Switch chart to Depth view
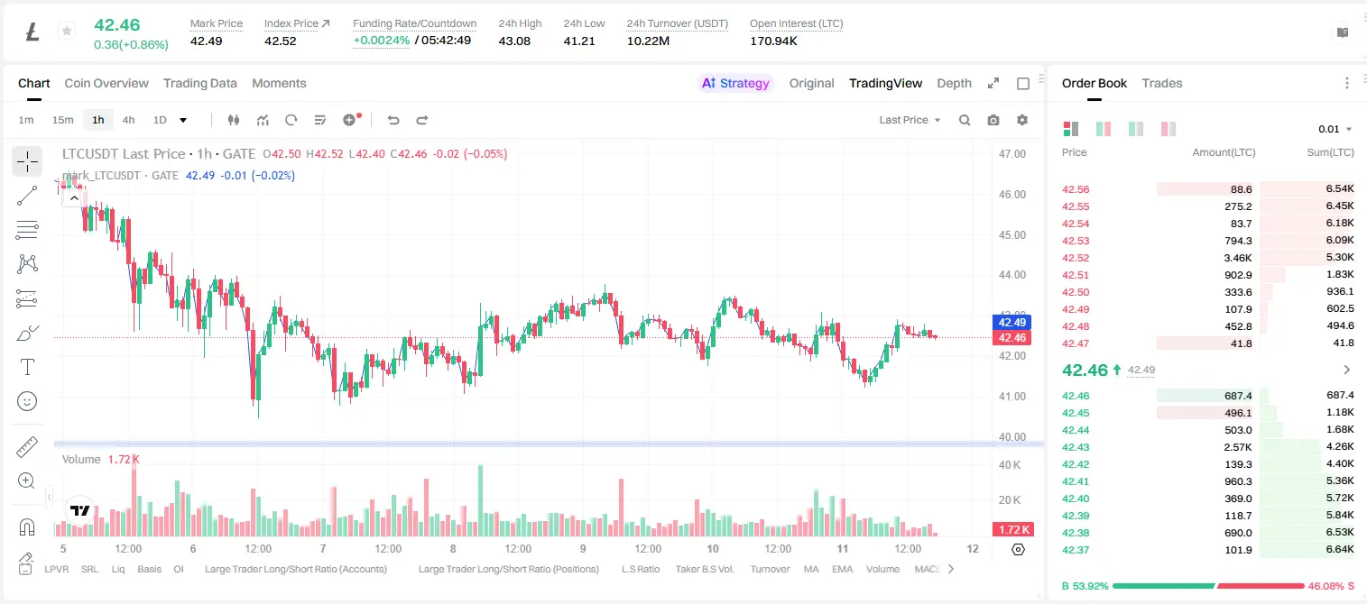1367x604 pixels. (x=954, y=83)
